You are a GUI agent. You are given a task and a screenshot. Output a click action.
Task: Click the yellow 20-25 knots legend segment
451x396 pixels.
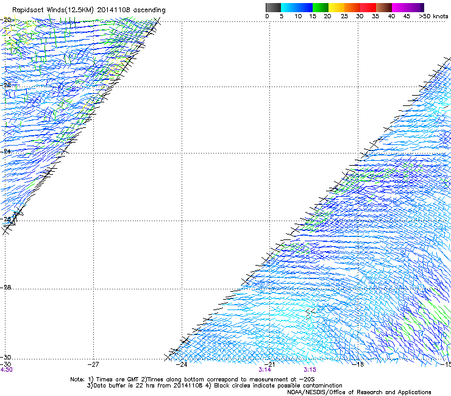(x=336, y=7)
